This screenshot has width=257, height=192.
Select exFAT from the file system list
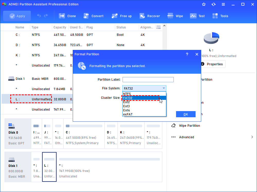click(144, 114)
